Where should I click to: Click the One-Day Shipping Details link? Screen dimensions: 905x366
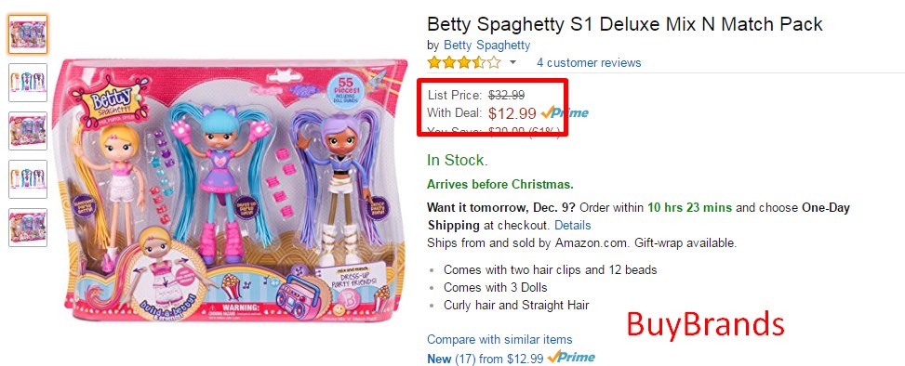tap(573, 225)
